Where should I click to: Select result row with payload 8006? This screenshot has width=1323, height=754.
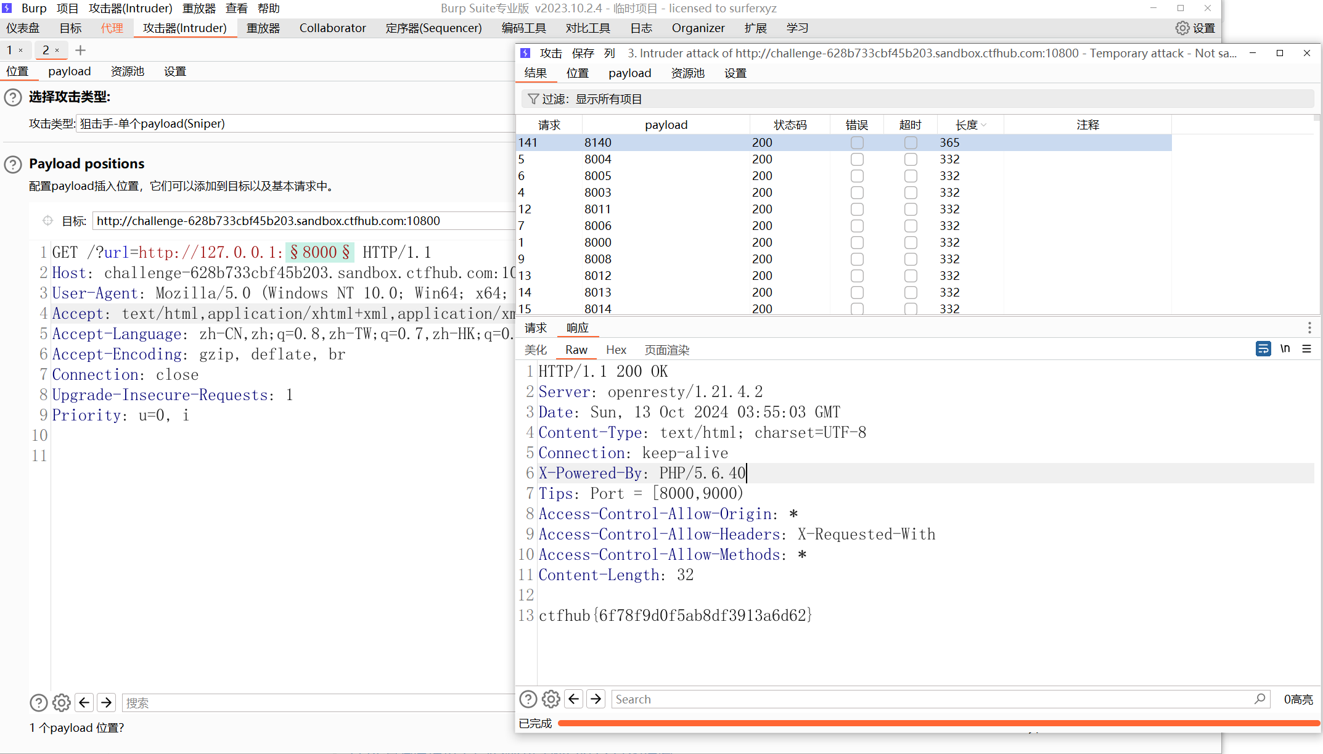click(x=843, y=226)
